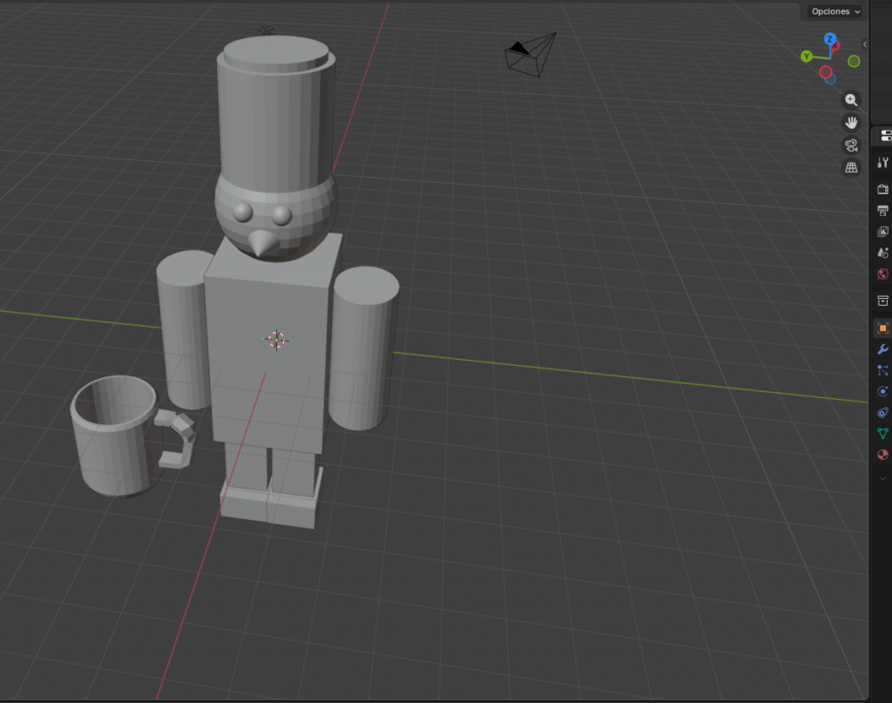The width and height of the screenshot is (892, 703).
Task: Click the blue Z axis on the gizmo
Action: point(830,39)
